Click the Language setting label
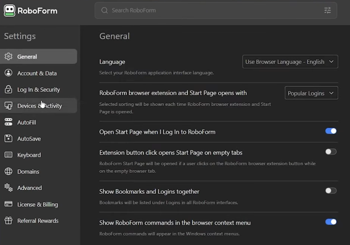This screenshot has height=245, width=350. tap(112, 62)
